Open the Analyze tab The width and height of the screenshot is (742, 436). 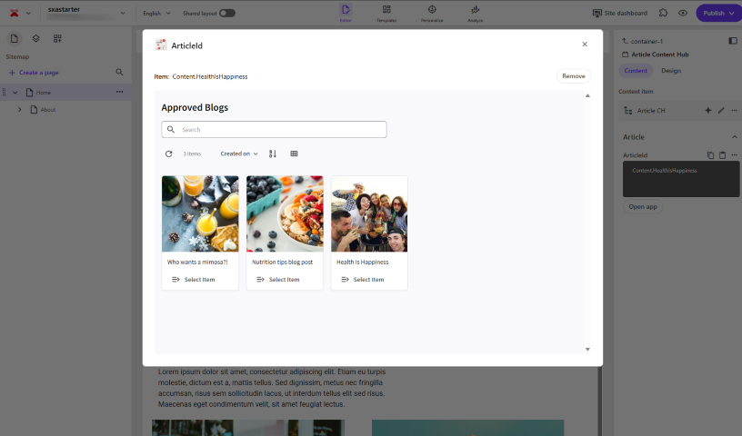pos(475,13)
